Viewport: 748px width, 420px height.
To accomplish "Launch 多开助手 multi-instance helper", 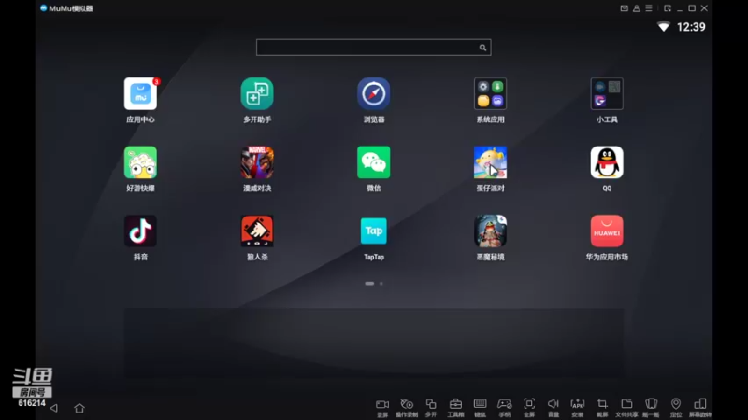I will [x=257, y=94].
